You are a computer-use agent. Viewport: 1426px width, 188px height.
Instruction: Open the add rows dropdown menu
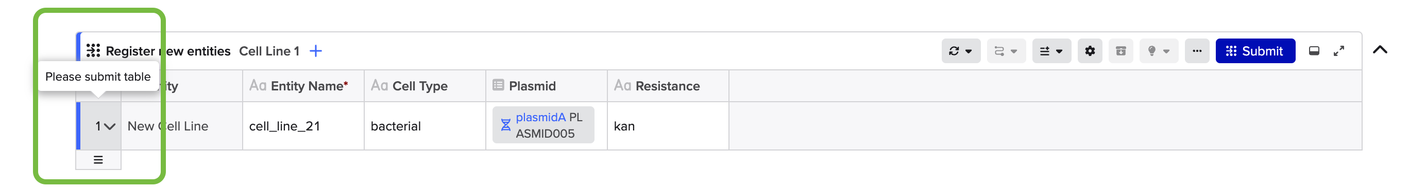click(x=1050, y=51)
